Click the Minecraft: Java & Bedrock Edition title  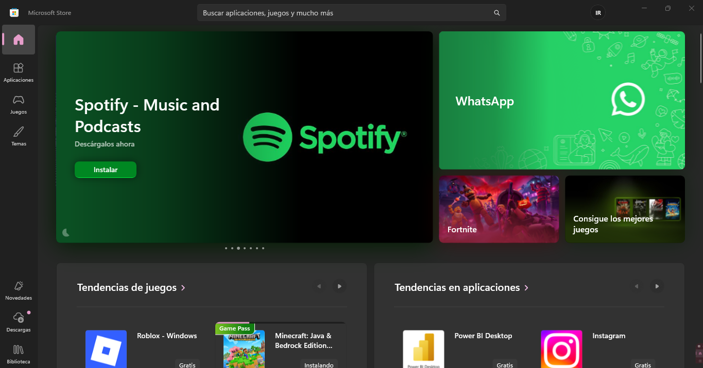[x=303, y=340]
